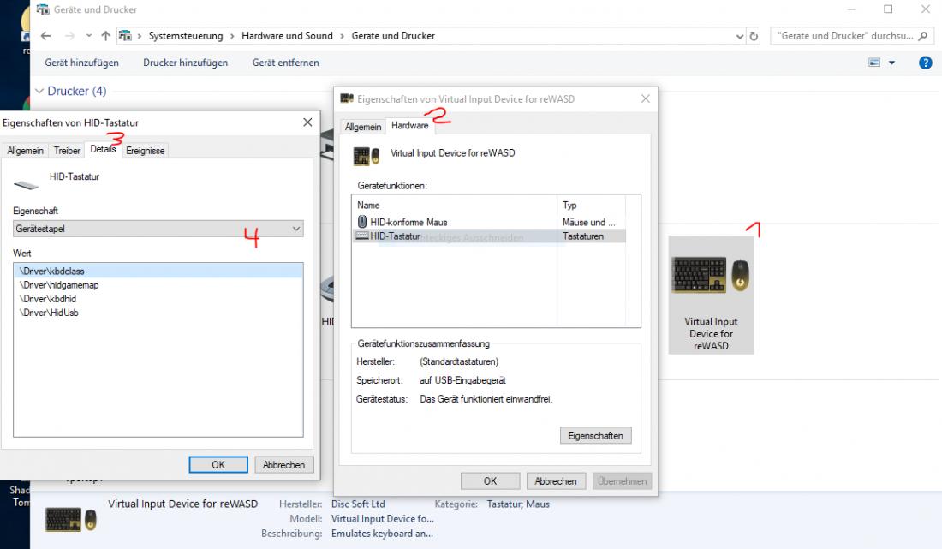Switch to the Treiber tab
Viewport: 942px width, 549px height.
[67, 151]
